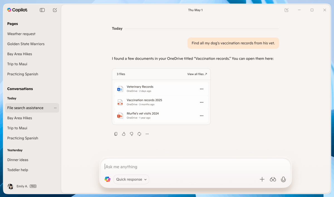Open more options for Veterinary Records file
The width and height of the screenshot is (334, 197).
click(202, 89)
